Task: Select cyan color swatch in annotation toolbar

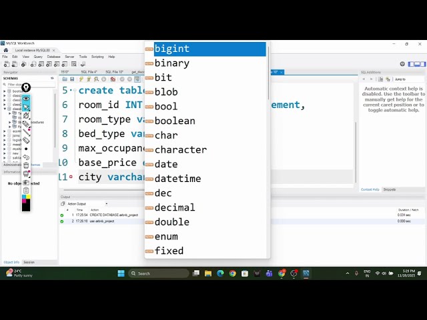Action: [24, 197]
